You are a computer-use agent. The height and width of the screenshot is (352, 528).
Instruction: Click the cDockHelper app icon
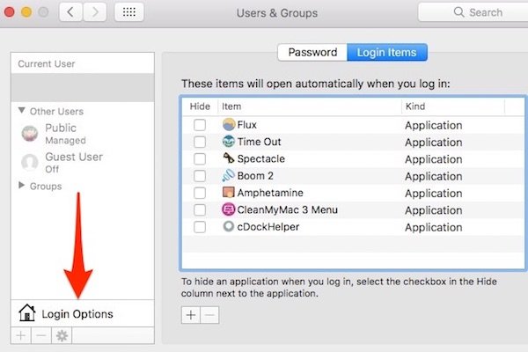[229, 227]
